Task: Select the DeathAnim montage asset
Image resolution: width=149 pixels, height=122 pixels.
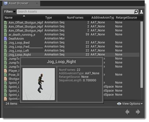Action: [x=72, y=38]
